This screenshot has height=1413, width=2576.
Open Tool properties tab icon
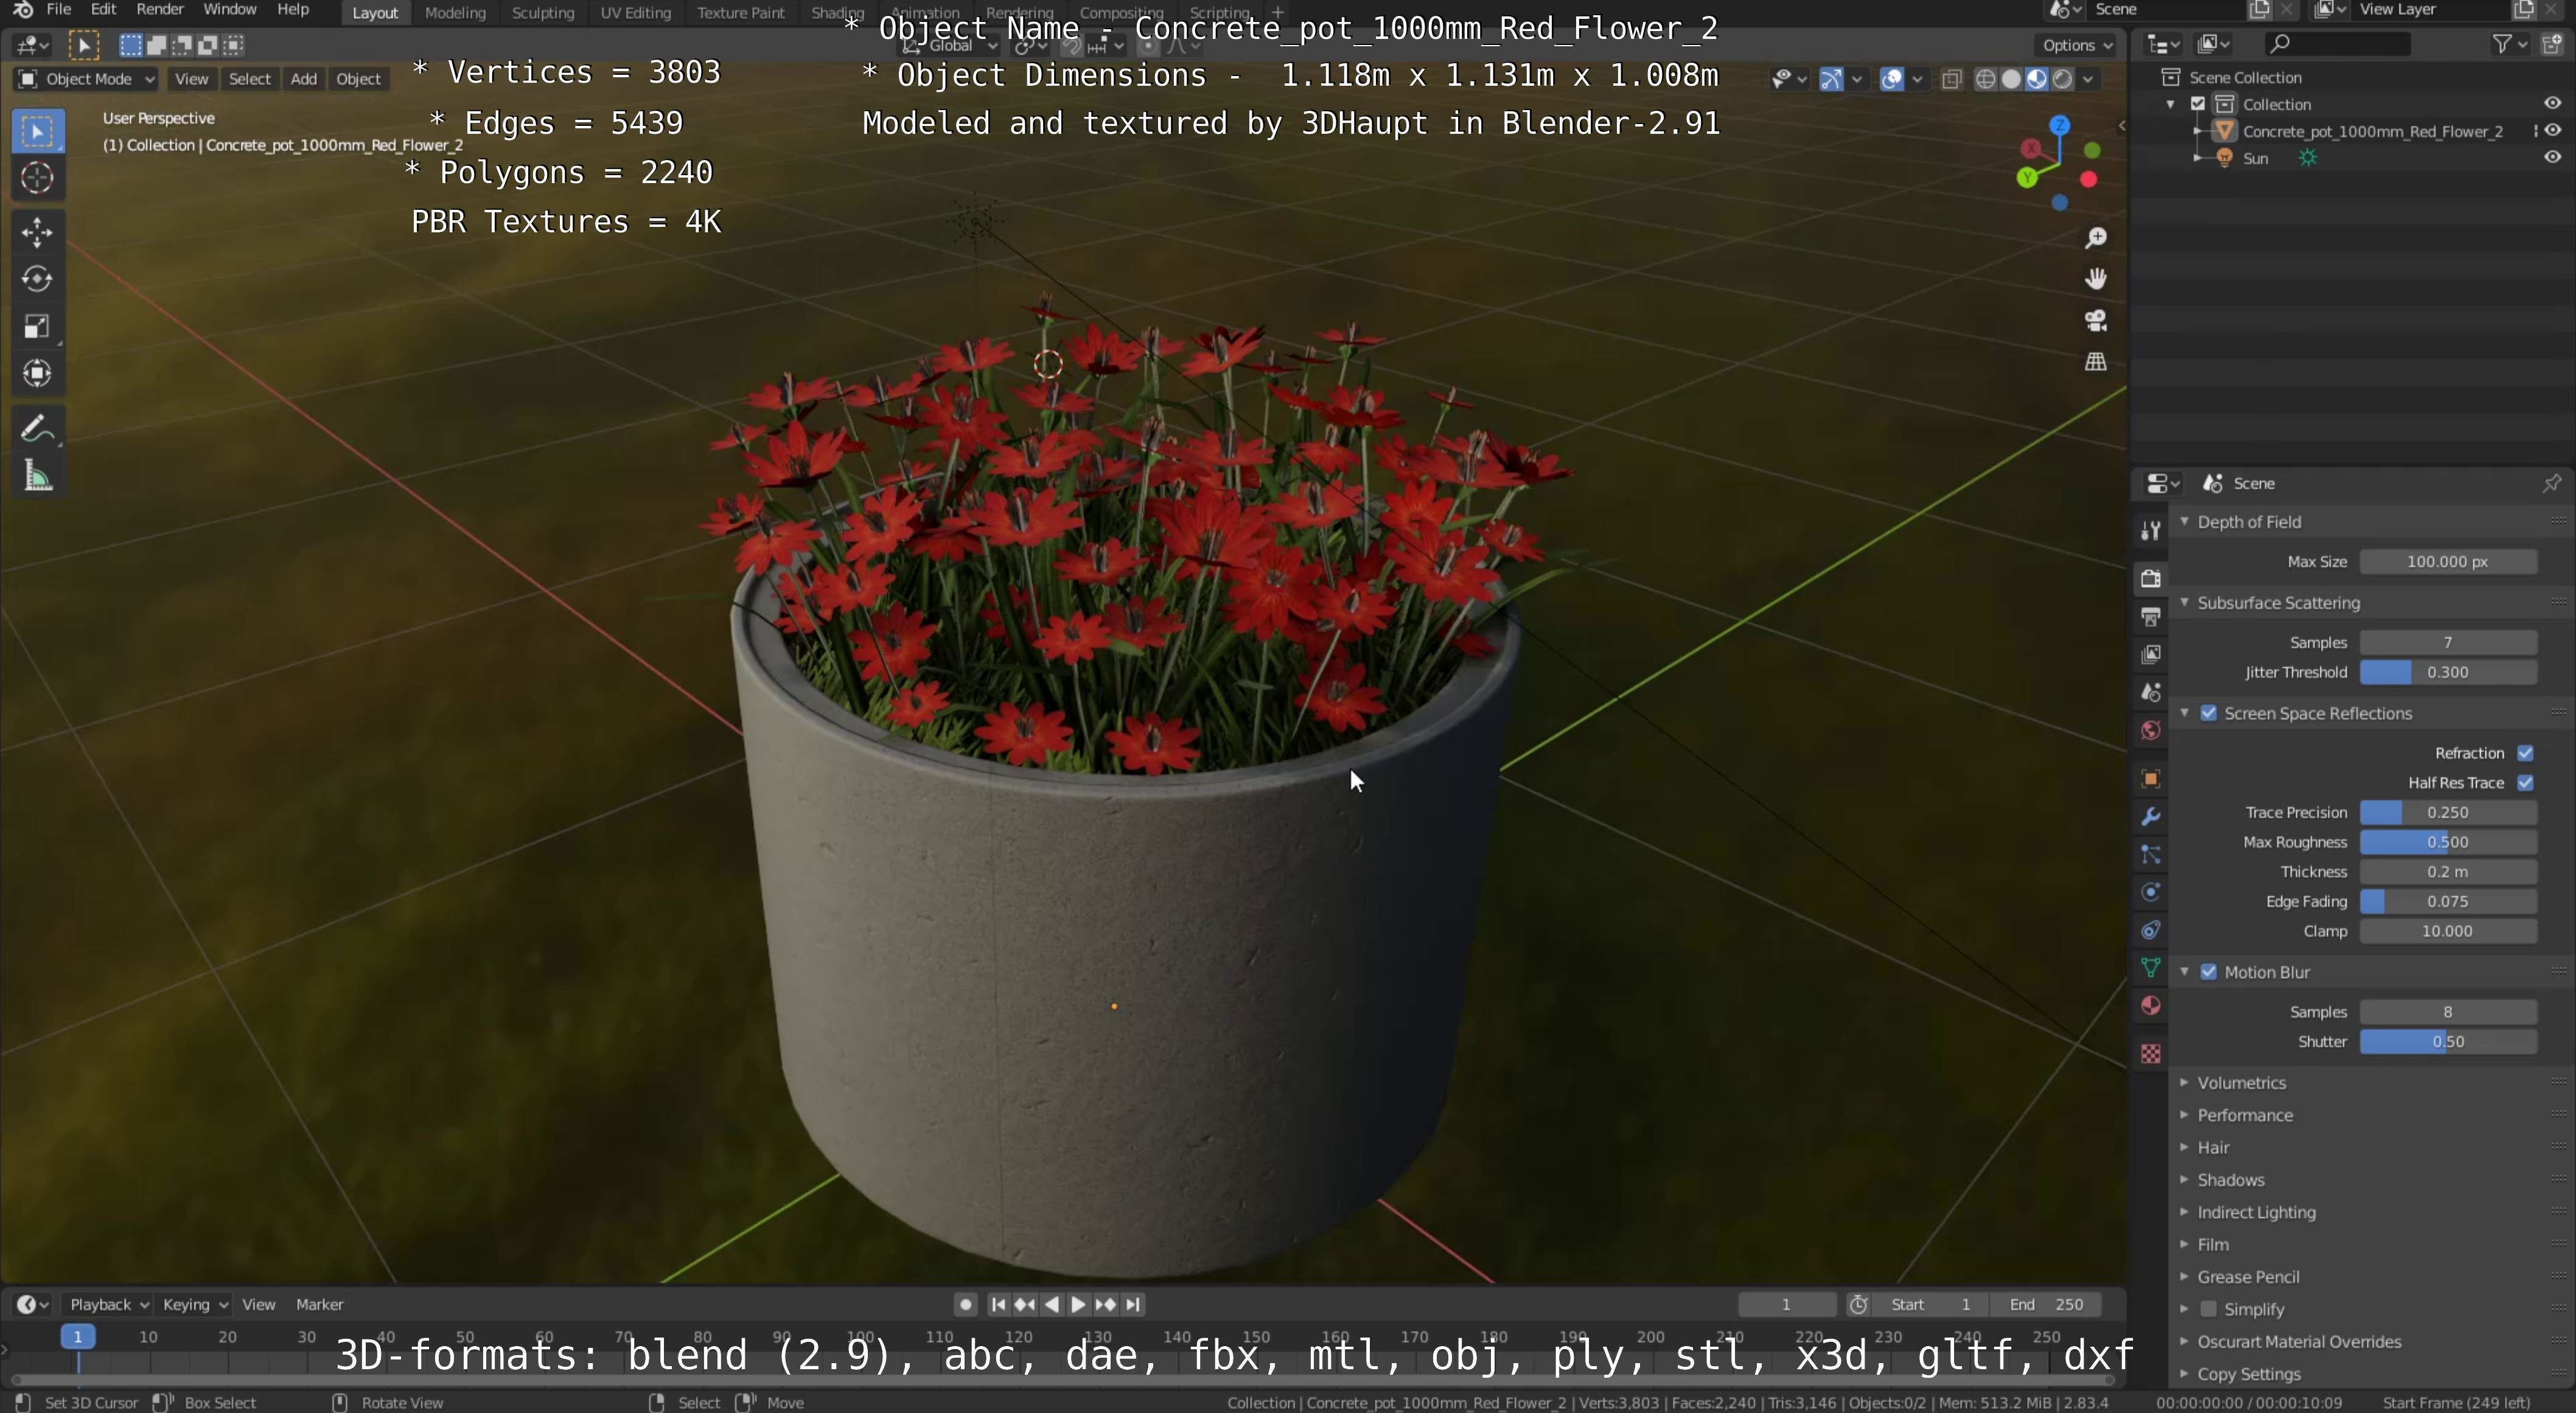click(2151, 530)
